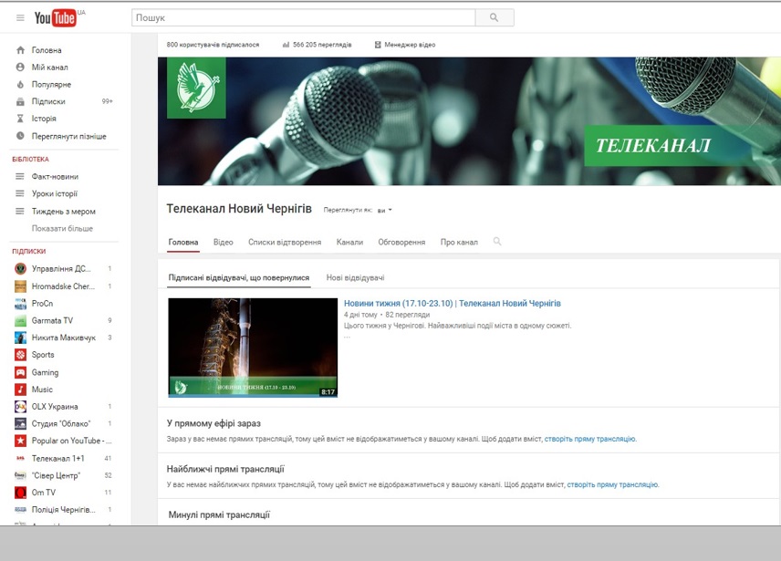
Task: Click the Пошук search input field
Action: [x=303, y=17]
